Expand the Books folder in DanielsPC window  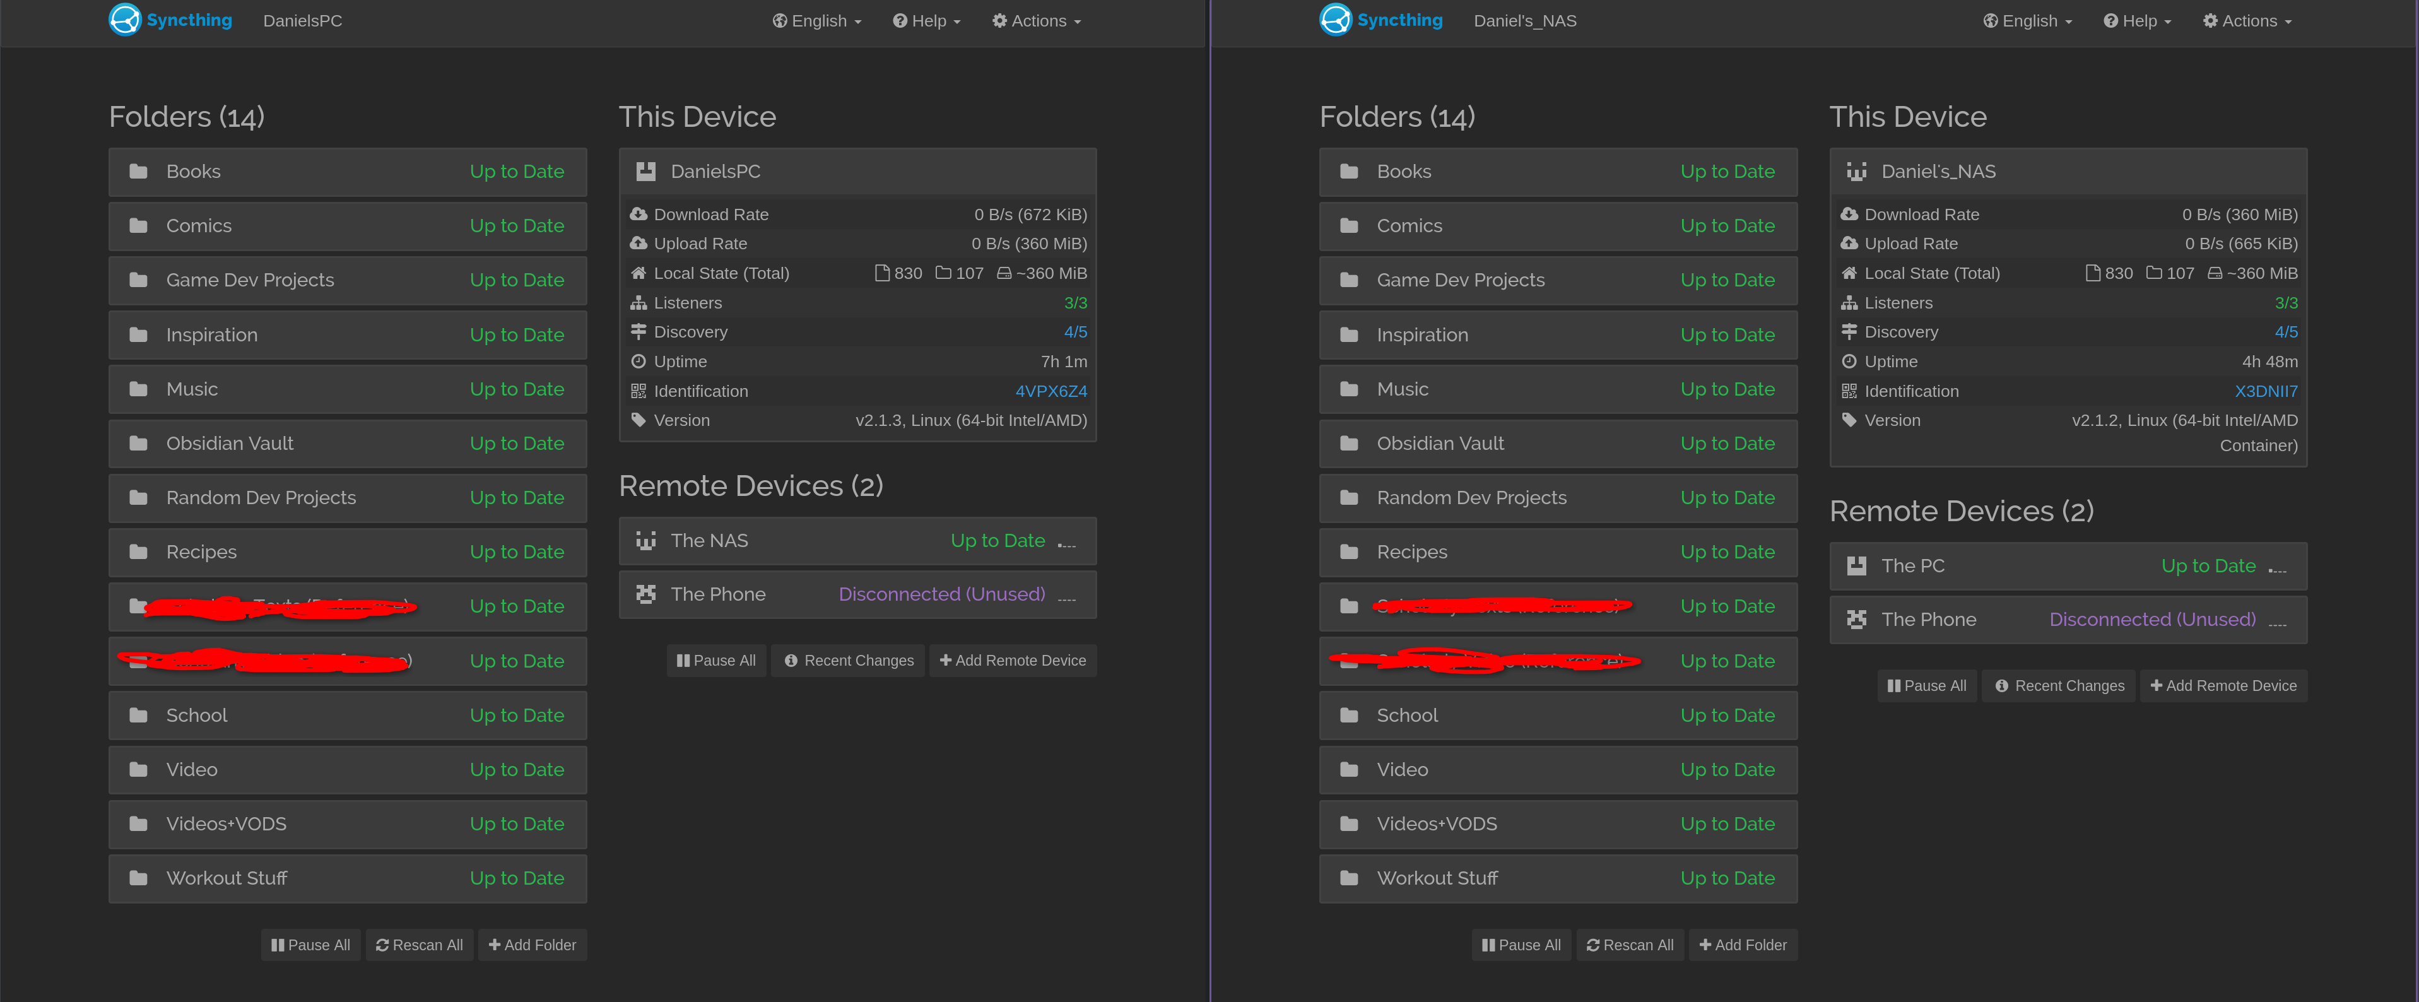348,172
